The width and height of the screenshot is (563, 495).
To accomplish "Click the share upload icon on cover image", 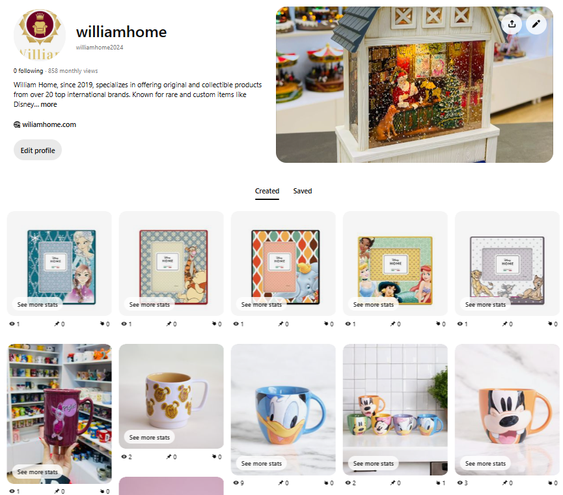I will coord(512,24).
